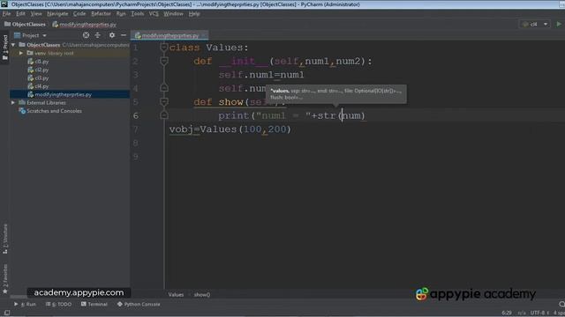This screenshot has width=565, height=317.
Task: Expand the External Libraries node
Action: [x=13, y=103]
